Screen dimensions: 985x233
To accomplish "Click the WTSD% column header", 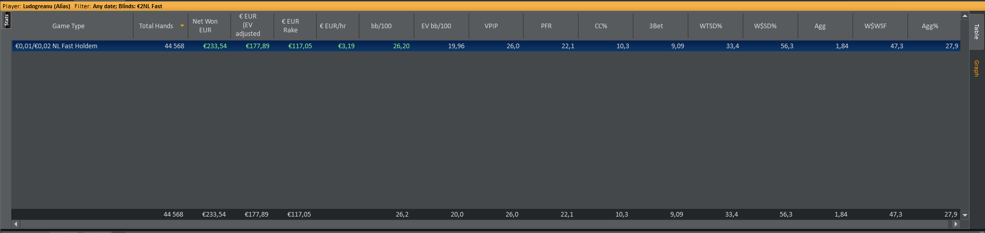I will [x=711, y=26].
